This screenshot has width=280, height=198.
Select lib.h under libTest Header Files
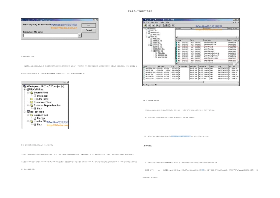coord(39,125)
